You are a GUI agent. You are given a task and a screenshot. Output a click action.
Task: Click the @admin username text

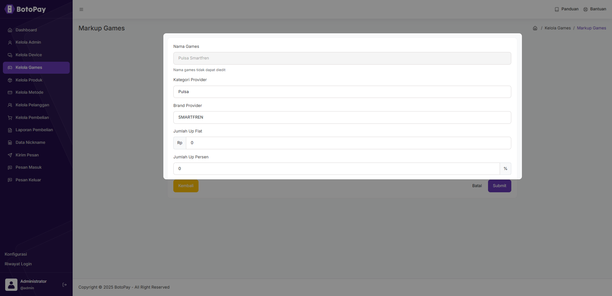pyautogui.click(x=27, y=288)
